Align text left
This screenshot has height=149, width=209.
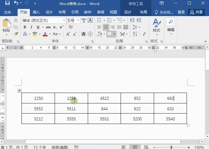[99, 27]
